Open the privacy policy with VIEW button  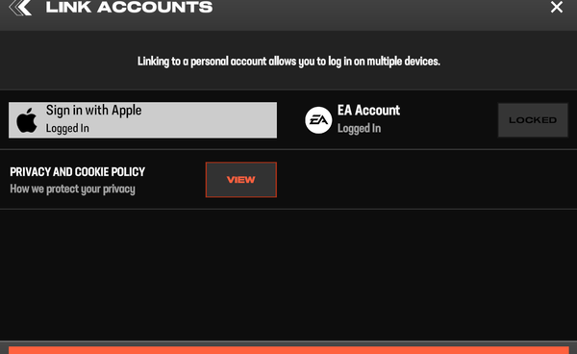[241, 180]
